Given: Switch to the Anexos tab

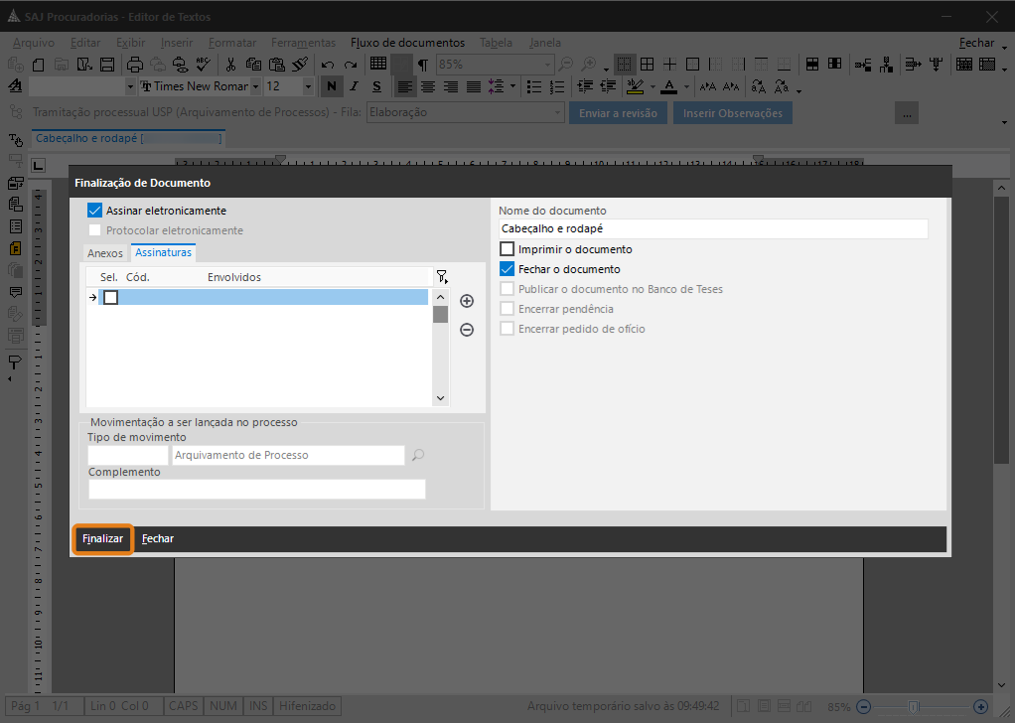Looking at the screenshot, I should tap(105, 253).
